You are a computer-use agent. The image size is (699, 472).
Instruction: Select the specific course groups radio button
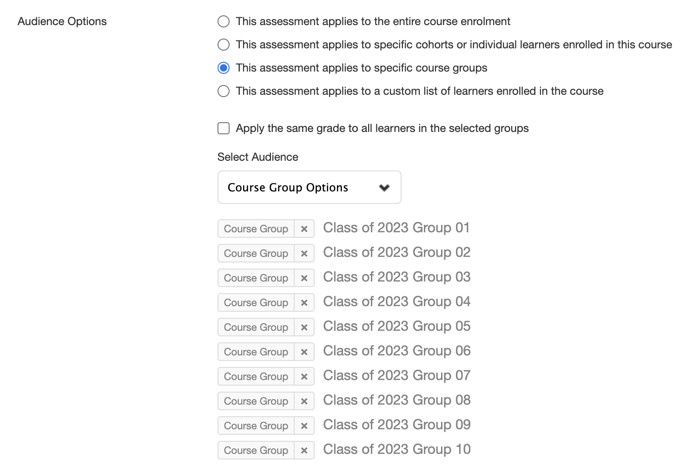pyautogui.click(x=224, y=68)
